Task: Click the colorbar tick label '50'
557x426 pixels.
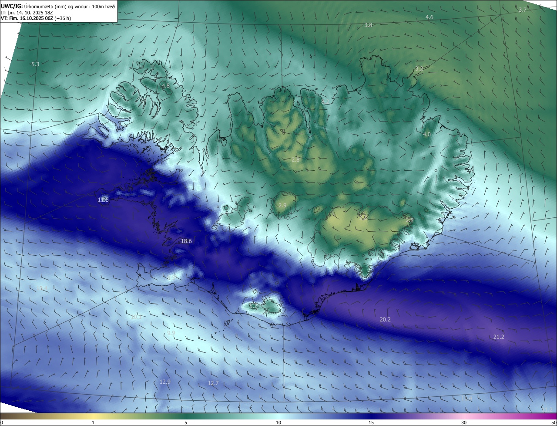Action: coord(554,423)
